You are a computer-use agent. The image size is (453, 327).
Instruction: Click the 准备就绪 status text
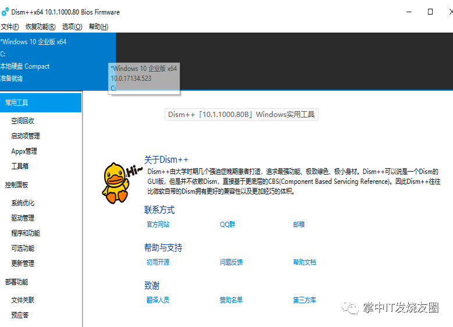pos(12,79)
